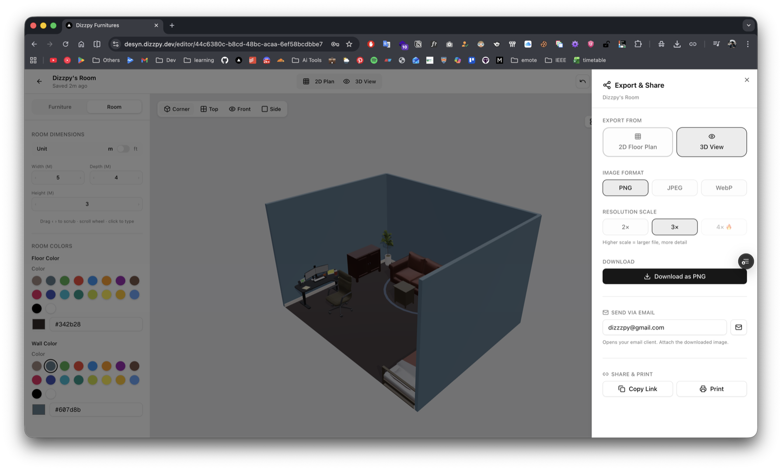Open the Pinterest bookmark icon
782x470 pixels.
coord(360,60)
